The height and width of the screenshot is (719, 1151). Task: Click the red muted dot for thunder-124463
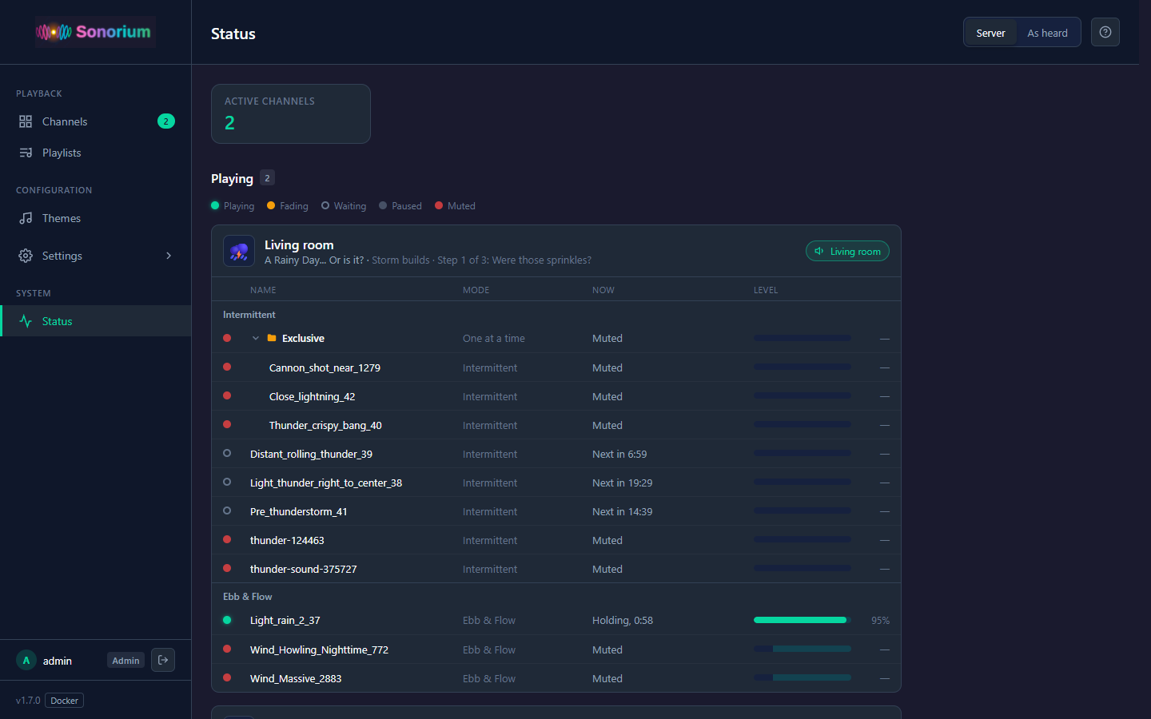[x=227, y=539]
